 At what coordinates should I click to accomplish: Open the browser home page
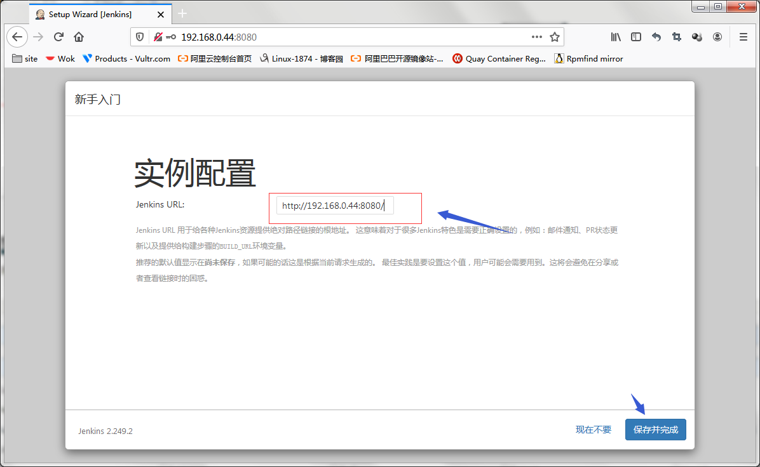(x=79, y=37)
